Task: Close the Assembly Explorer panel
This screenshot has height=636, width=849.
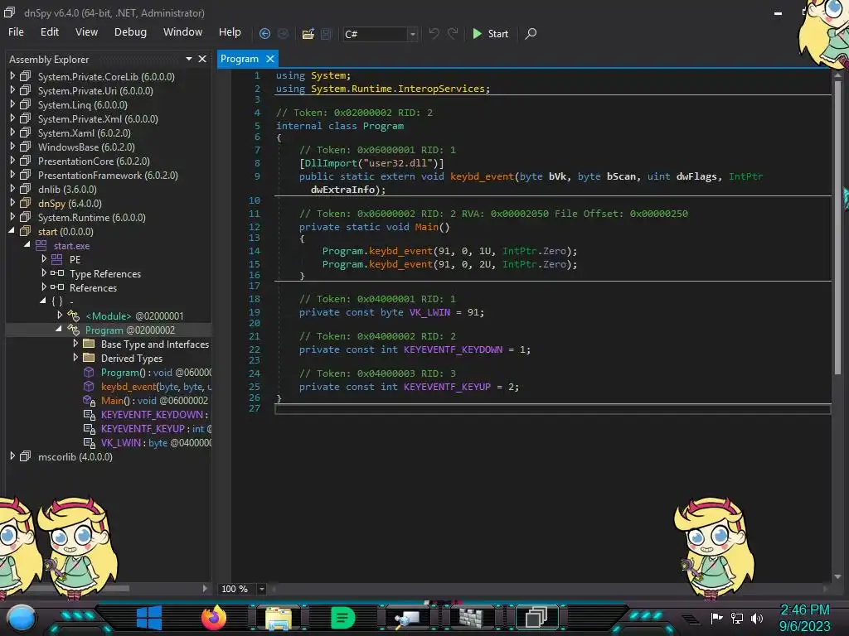Action: 202,59
